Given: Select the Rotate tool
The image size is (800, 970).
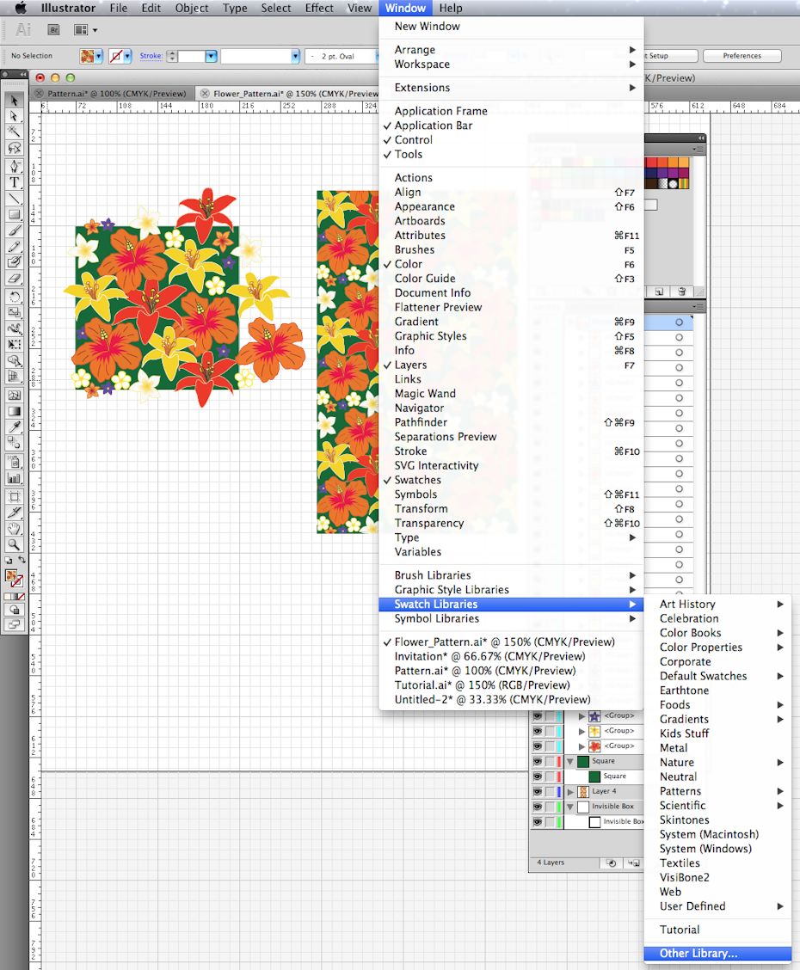Looking at the screenshot, I should click(x=14, y=297).
